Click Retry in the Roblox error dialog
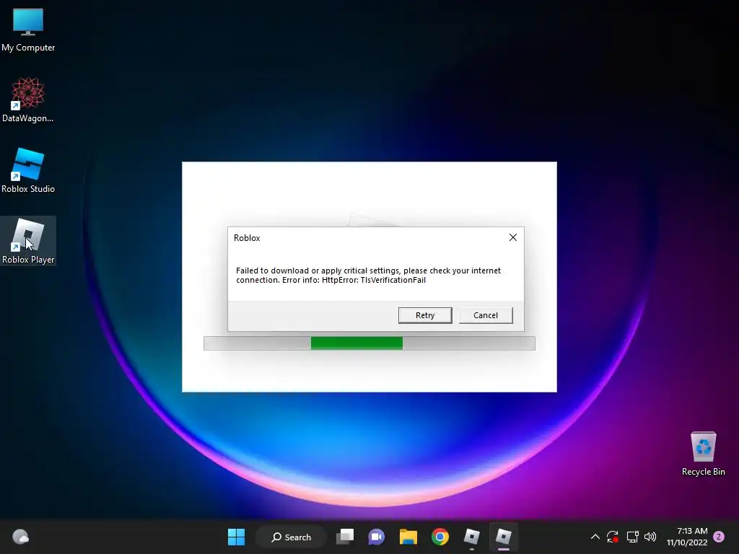The height and width of the screenshot is (554, 739). 424,315
